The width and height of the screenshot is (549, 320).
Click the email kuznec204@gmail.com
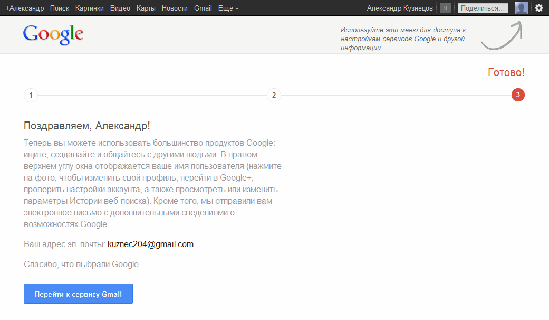(x=150, y=244)
